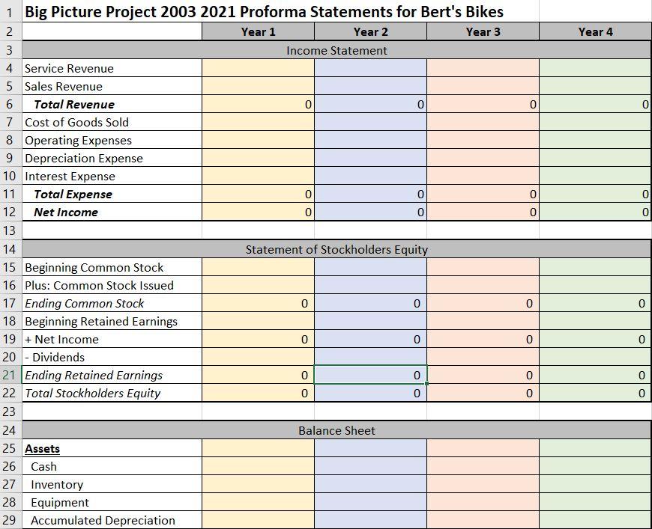The image size is (652, 529).
Task: Select the Income Statement section header cell
Action: coord(337,50)
